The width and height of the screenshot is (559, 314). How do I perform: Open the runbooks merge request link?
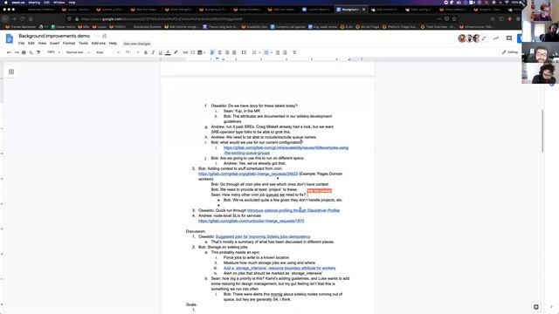click(x=252, y=221)
